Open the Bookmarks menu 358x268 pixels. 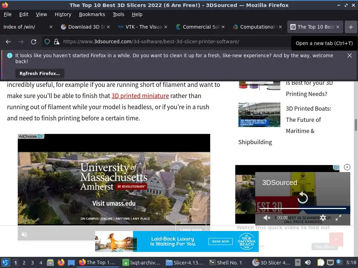[92, 14]
